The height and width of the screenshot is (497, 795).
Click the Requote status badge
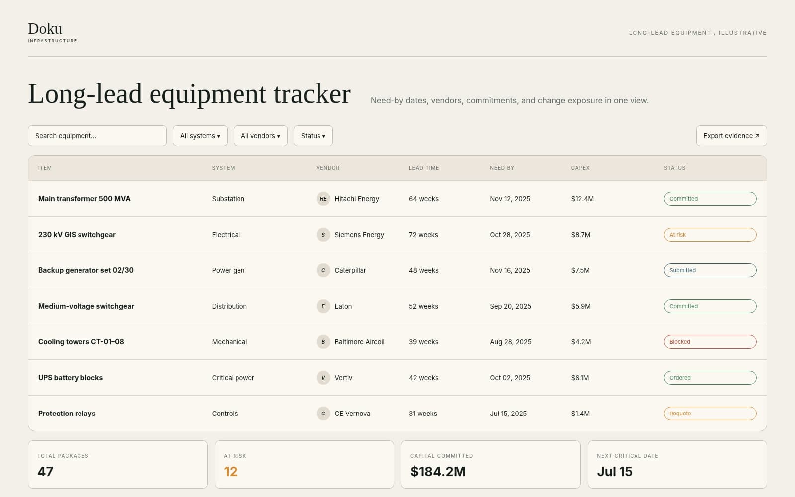click(710, 414)
